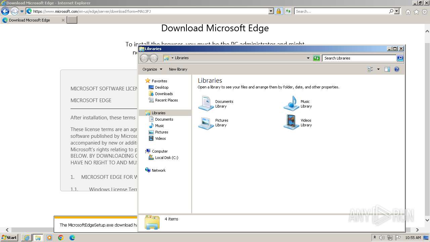Show hidden tray icons arrow
This screenshot has width=430, height=242.
[x=375, y=238]
